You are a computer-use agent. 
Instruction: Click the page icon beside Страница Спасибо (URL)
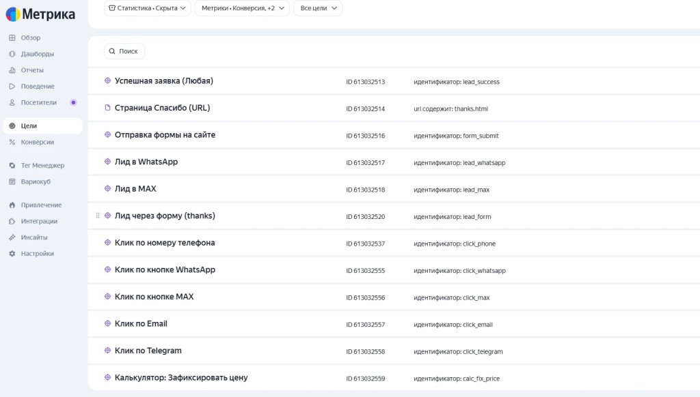[x=107, y=108]
